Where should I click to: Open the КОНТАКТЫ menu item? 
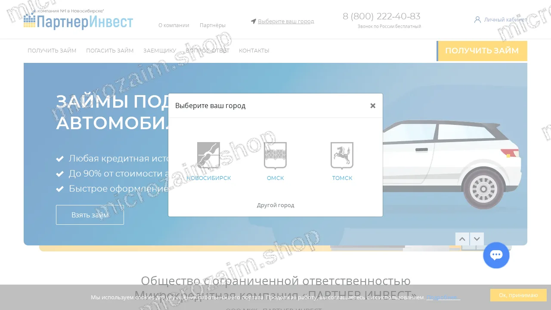tap(254, 51)
